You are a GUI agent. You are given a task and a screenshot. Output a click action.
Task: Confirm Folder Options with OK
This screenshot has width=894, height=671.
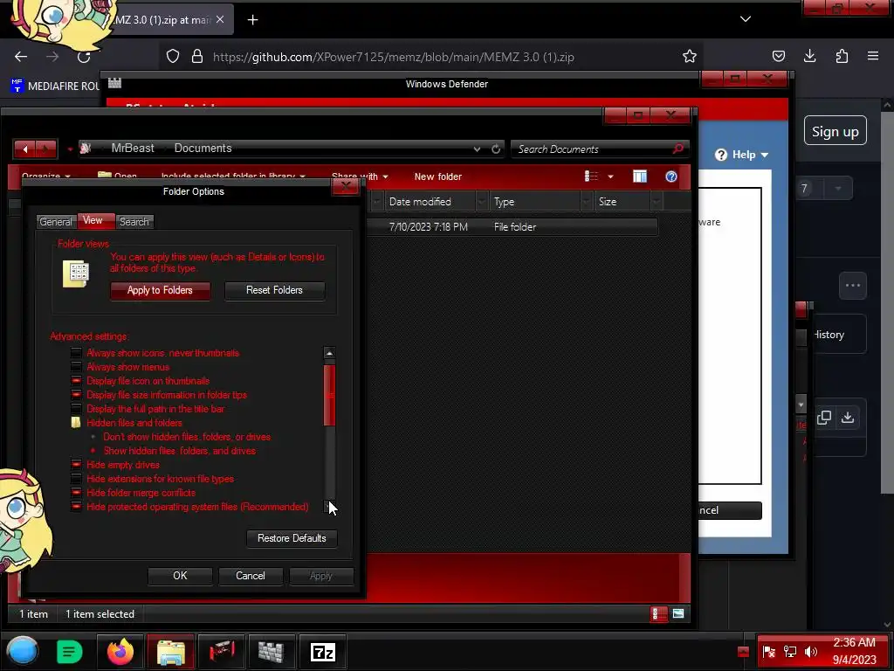tap(180, 576)
